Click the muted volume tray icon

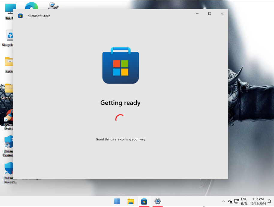230,201
